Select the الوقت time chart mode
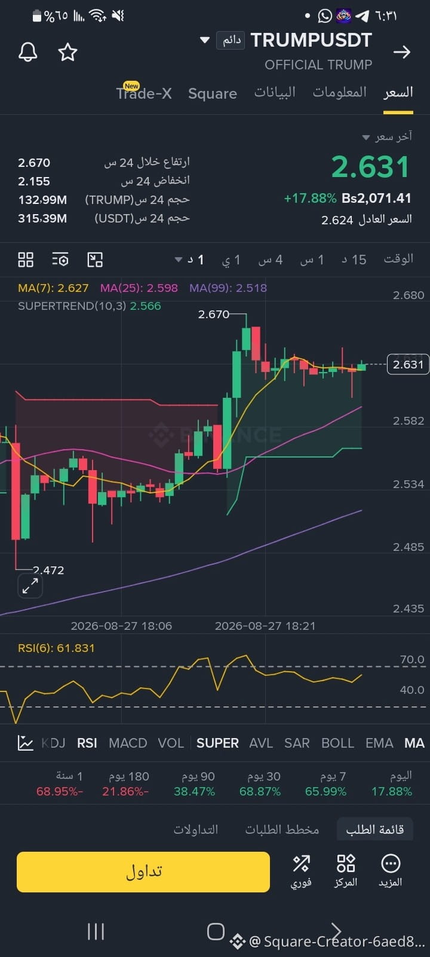430x957 pixels. [x=398, y=259]
